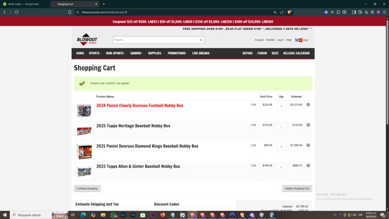The image size is (389, 219).
Task: Open WhatsApp from the taskbar
Action: (x=113, y=215)
